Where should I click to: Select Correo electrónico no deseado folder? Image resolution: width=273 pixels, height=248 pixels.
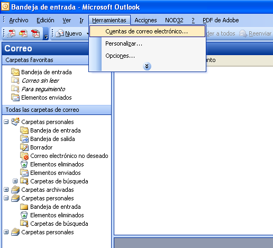[x=69, y=156]
